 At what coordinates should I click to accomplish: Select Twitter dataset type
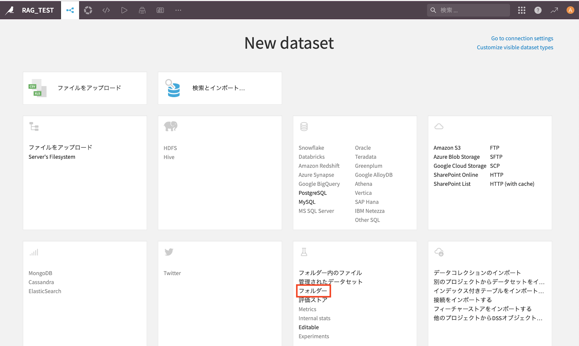pos(172,273)
